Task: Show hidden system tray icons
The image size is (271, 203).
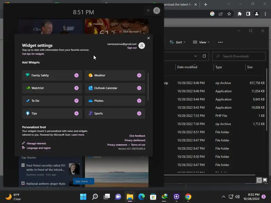Action: [x=223, y=197]
